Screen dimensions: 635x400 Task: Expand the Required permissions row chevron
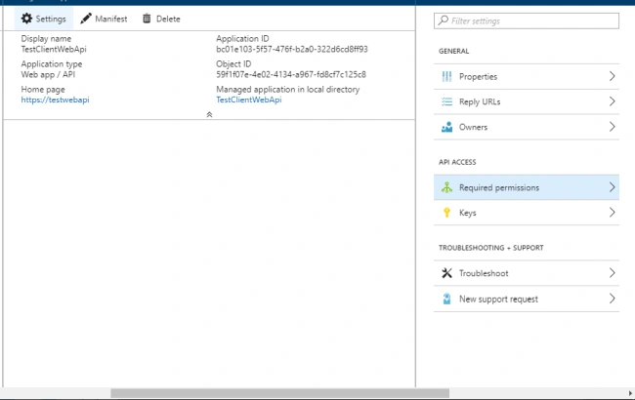[x=612, y=187]
